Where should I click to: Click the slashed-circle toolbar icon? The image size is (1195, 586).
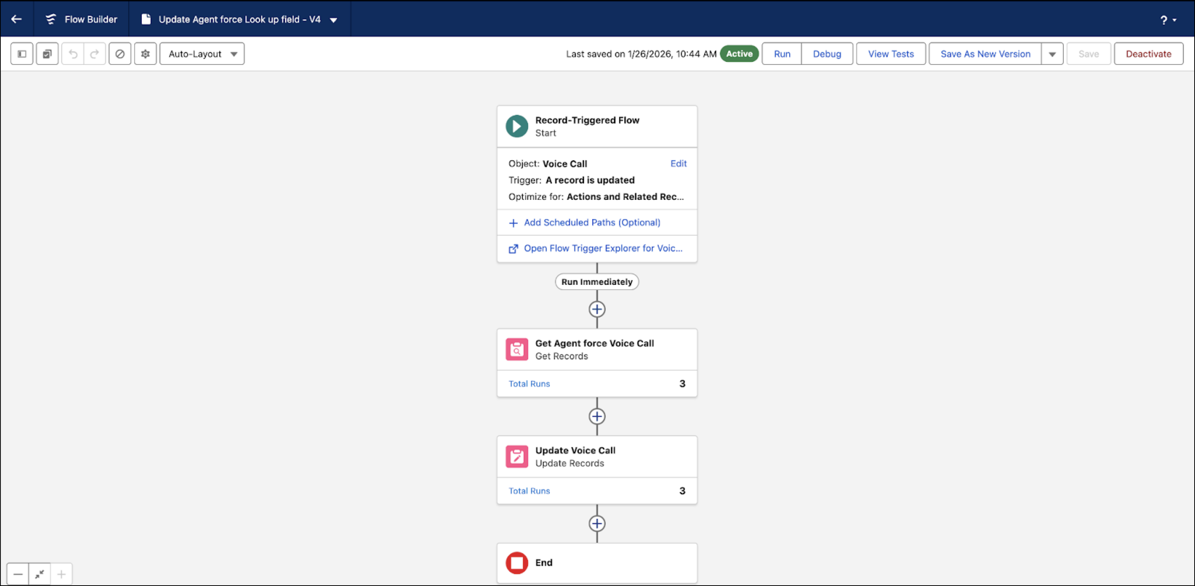[120, 54]
